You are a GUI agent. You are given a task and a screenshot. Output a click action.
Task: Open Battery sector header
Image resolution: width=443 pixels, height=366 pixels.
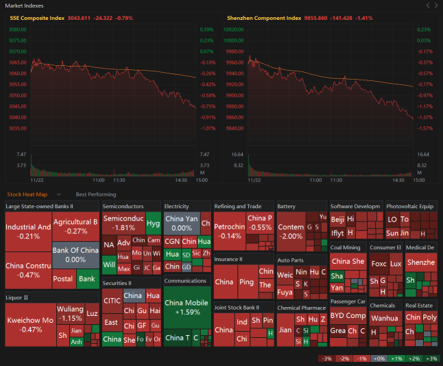(302, 206)
